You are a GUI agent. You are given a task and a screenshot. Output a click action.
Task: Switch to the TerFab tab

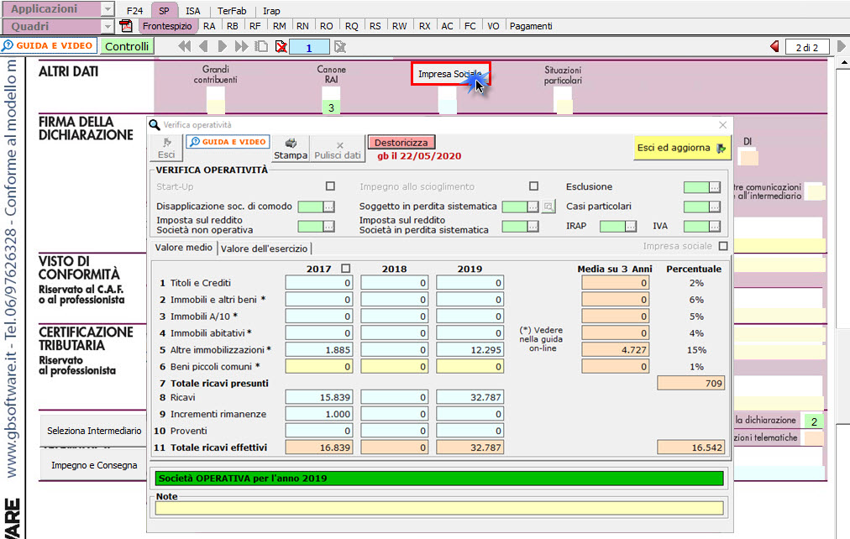232,10
